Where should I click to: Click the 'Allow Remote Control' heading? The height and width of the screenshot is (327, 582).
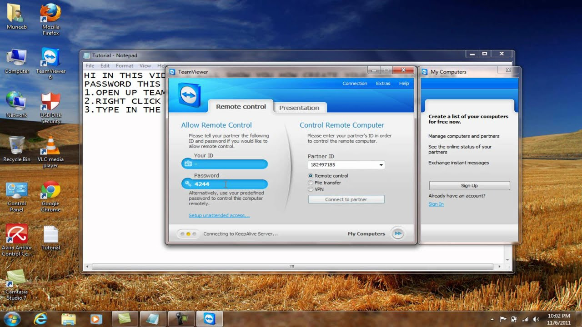216,125
